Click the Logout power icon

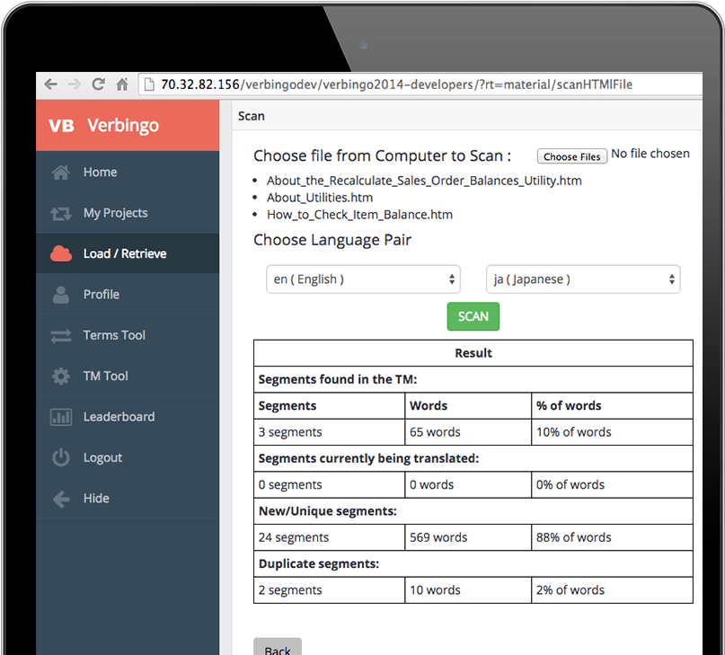tap(60, 457)
